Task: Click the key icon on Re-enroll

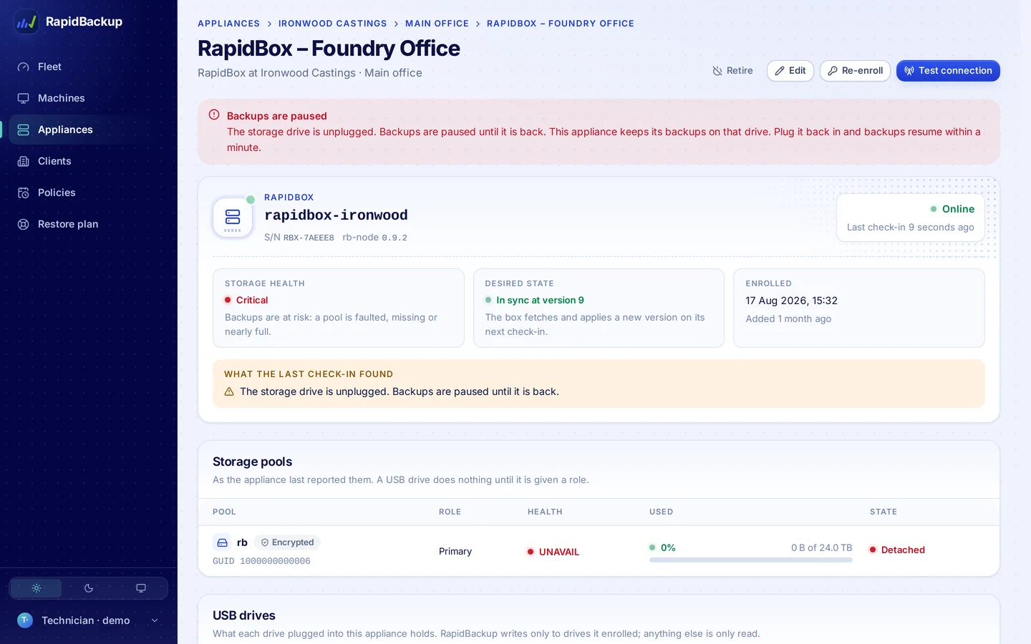Action: coord(833,71)
